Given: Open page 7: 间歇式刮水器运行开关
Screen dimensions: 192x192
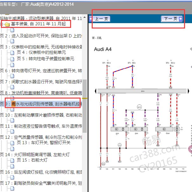Looking at the screenshot, I should 41,82.
